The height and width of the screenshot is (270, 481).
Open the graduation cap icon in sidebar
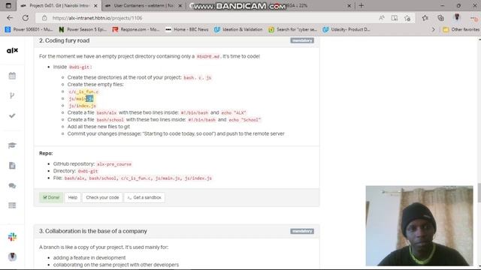12,145
